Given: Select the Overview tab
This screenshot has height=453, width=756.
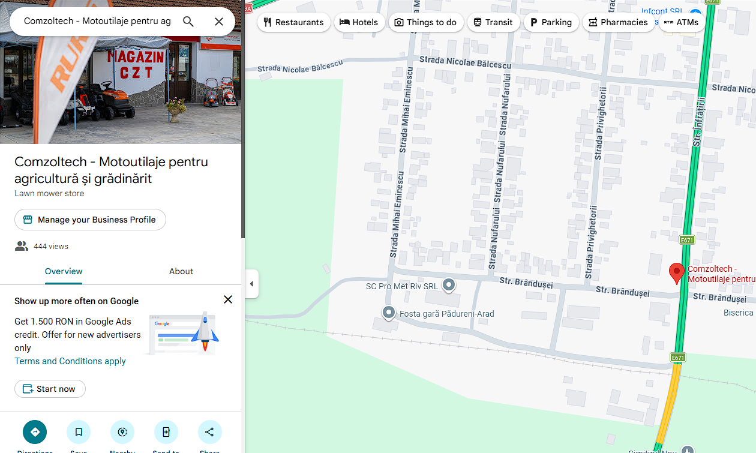Looking at the screenshot, I should (x=64, y=271).
